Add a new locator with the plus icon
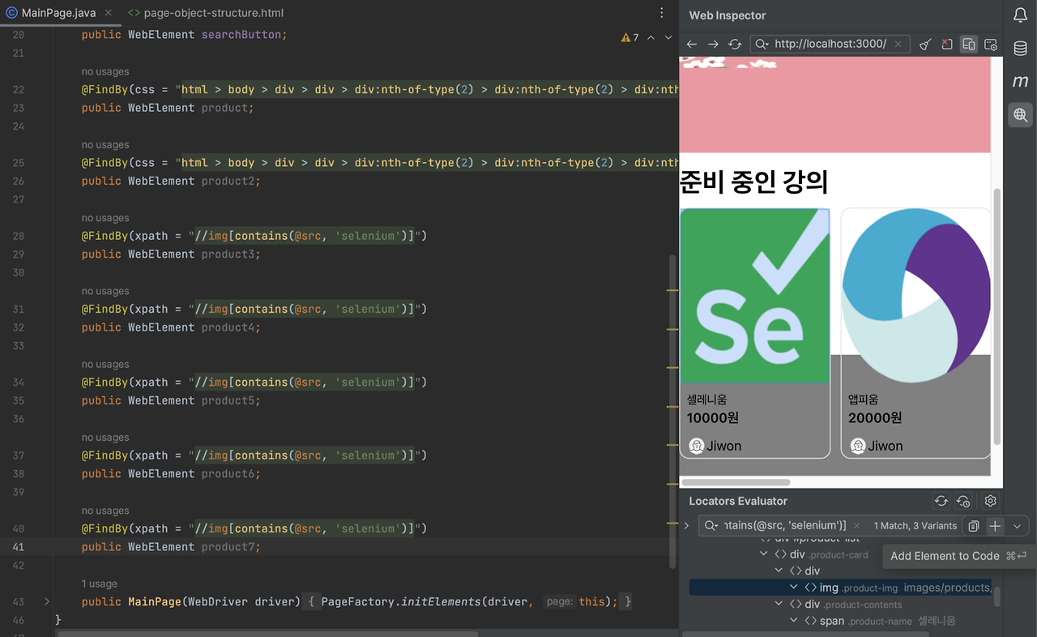The height and width of the screenshot is (637, 1037). (995, 525)
